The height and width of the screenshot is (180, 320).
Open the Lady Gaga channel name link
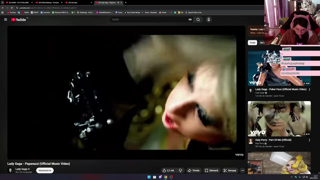21,169
